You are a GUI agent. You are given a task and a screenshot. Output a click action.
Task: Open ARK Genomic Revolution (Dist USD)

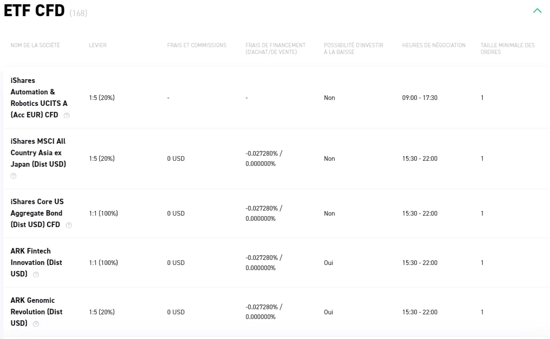pos(36,311)
